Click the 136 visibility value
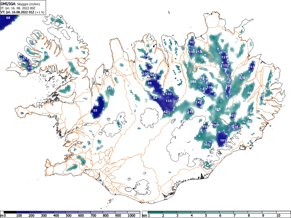The width and height of the screenshot is (291, 218). click(210, 87)
